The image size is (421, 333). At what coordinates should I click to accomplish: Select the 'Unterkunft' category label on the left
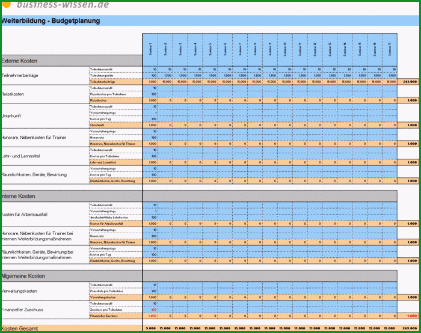tap(11, 115)
